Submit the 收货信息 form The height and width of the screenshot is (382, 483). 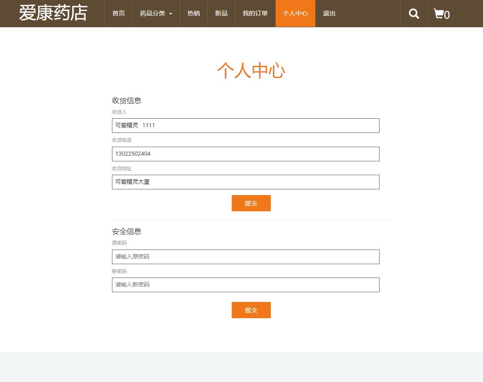(251, 203)
